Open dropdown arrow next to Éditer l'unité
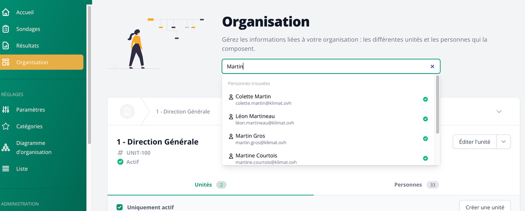The width and height of the screenshot is (525, 211). click(x=503, y=142)
